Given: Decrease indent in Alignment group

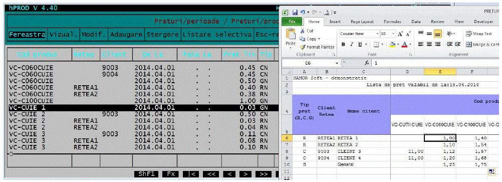Looking at the screenshot, I should tap(449, 44).
